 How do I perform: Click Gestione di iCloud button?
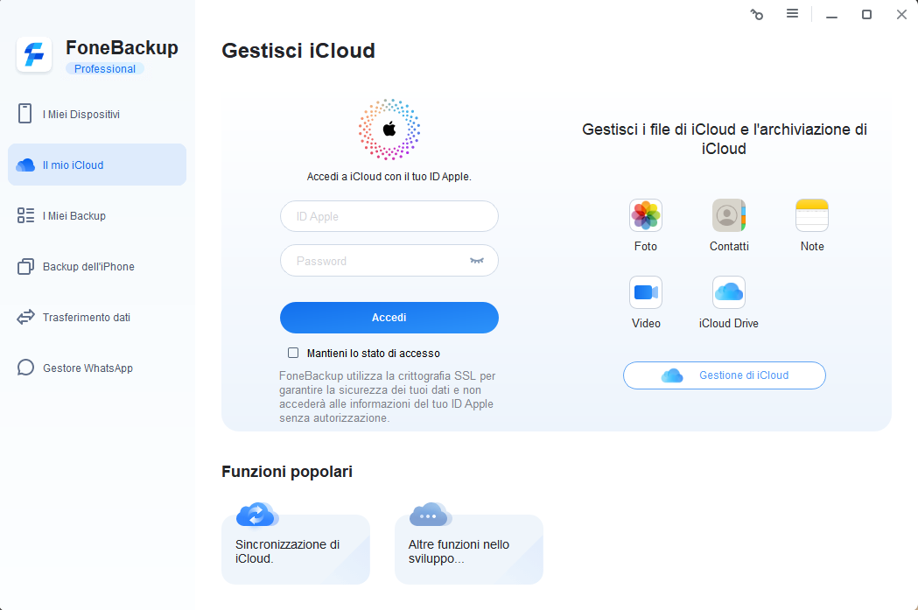click(725, 375)
